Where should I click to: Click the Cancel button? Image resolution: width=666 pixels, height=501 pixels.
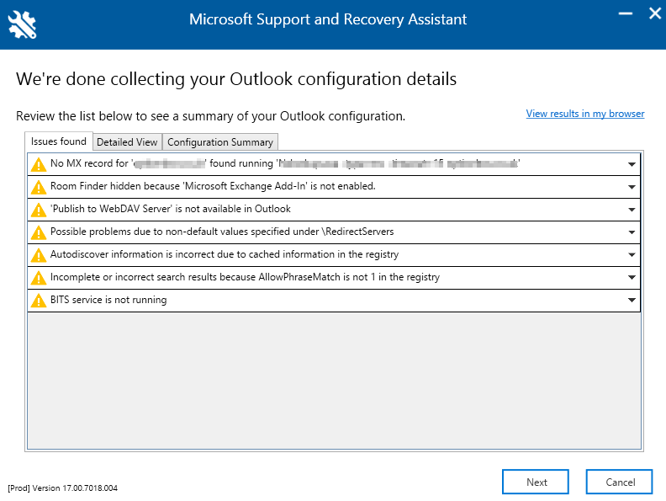pos(619,482)
